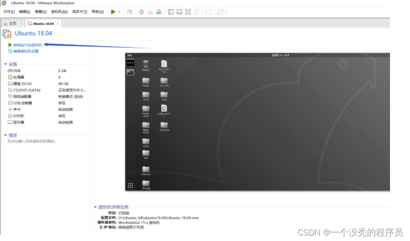The height and width of the screenshot is (241, 410).
Task: Collapse the 设备 devices section
Action: 5,64
